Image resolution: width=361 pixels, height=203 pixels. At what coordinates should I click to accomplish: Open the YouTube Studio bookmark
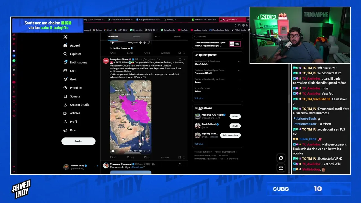point(199,30)
